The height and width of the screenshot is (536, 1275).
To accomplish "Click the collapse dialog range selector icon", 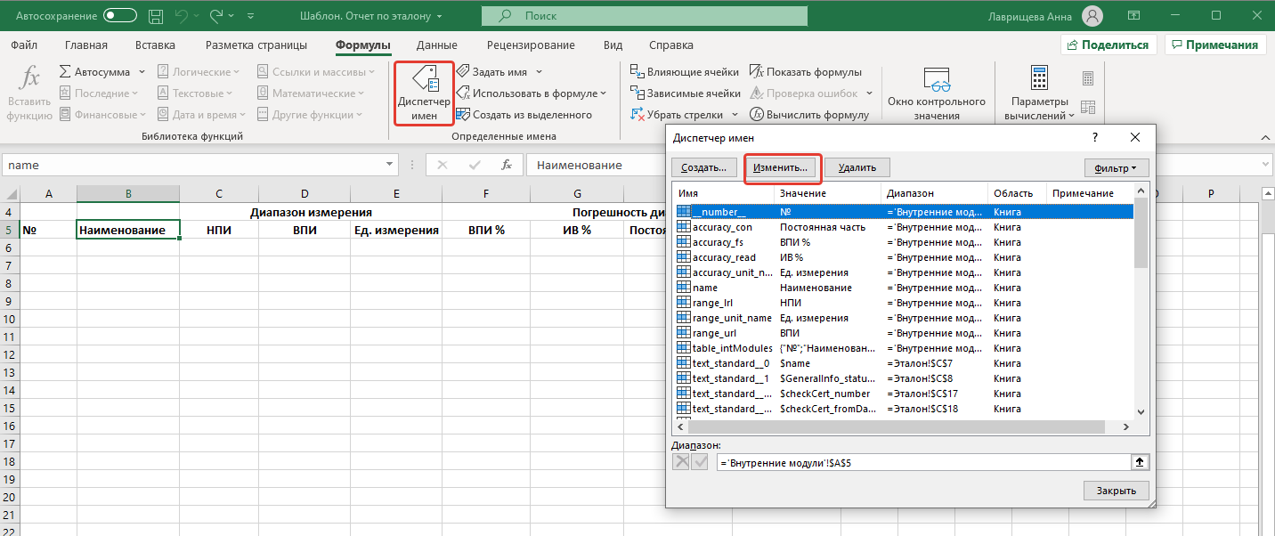I will (1141, 461).
